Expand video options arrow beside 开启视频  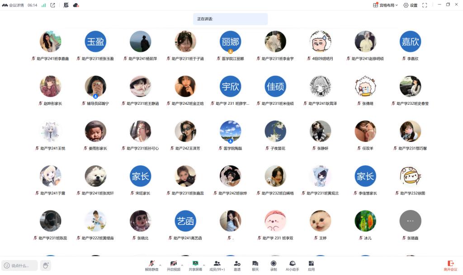tap(182, 265)
